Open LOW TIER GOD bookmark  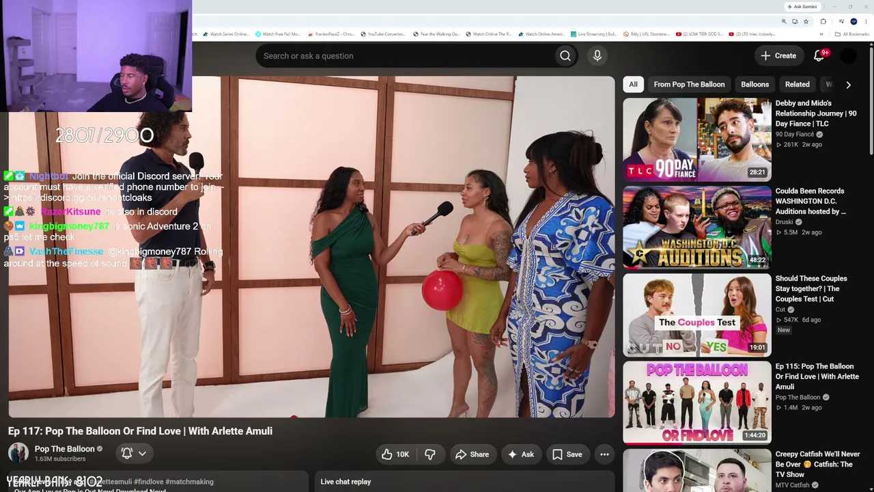tap(699, 34)
